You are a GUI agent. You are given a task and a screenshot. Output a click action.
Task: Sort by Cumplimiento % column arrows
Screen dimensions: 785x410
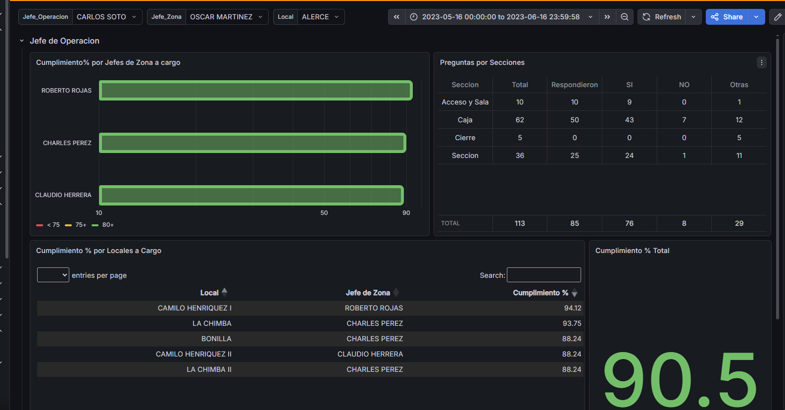(x=574, y=293)
